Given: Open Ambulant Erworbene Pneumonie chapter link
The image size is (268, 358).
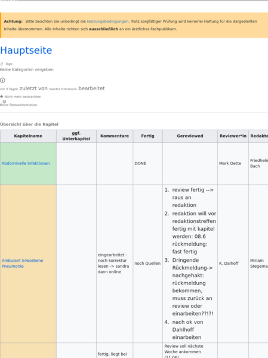Looking at the screenshot, I should [x=22, y=263].
